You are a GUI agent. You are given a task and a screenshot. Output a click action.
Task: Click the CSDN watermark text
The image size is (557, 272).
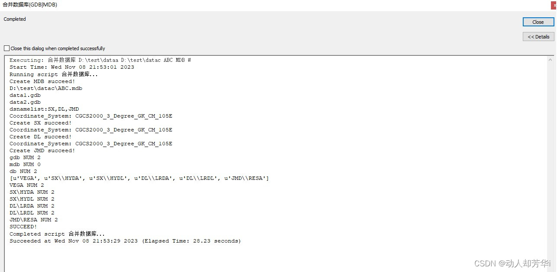pos(512,263)
